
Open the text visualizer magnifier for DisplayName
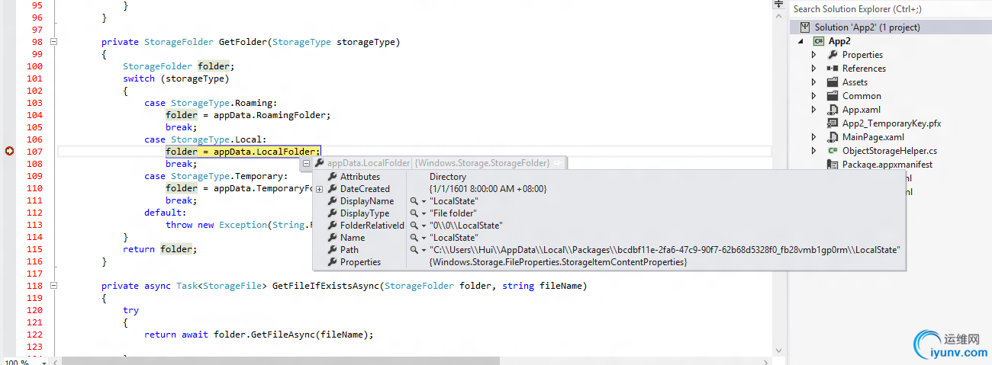coord(414,201)
